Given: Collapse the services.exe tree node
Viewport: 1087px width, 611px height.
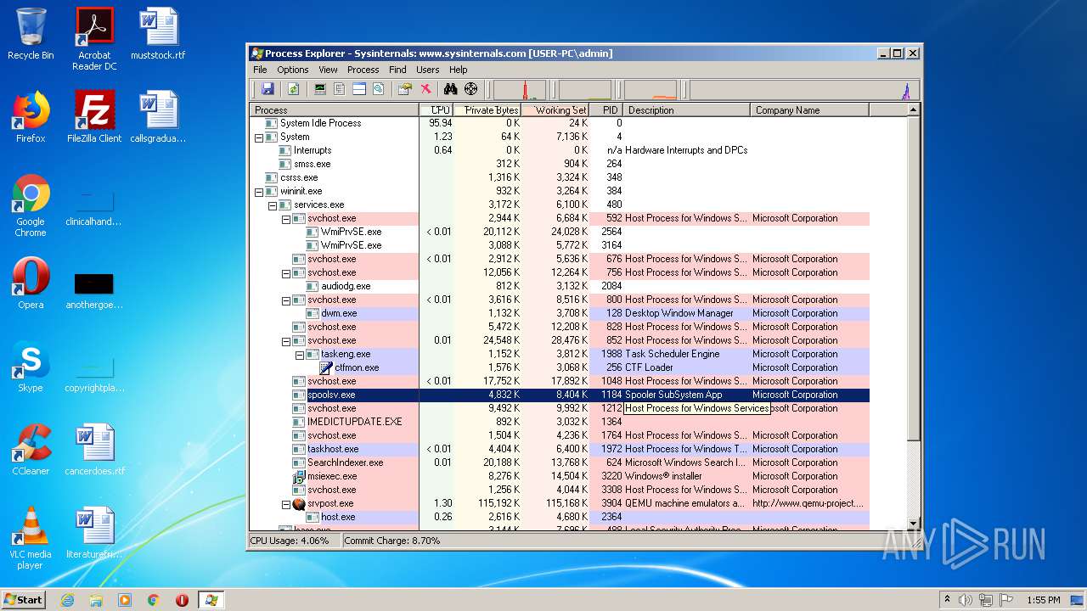Looking at the screenshot, I should point(273,205).
